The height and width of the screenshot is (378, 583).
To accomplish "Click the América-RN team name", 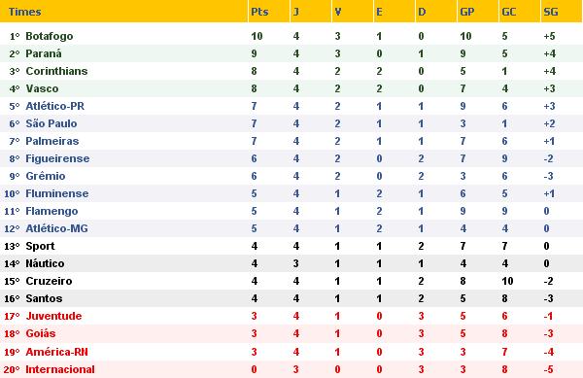I will 56,352.
